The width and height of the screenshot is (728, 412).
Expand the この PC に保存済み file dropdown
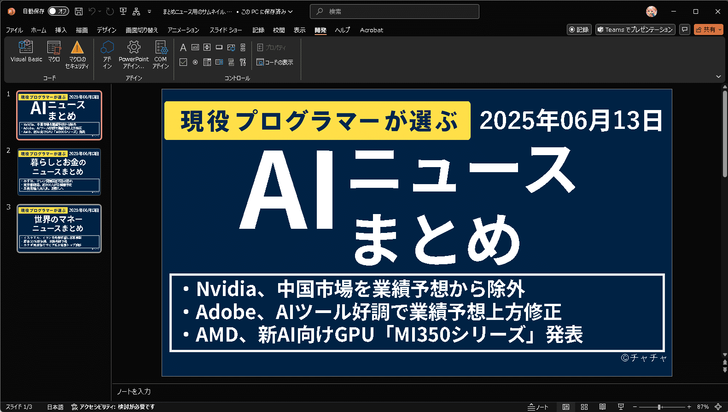[267, 12]
